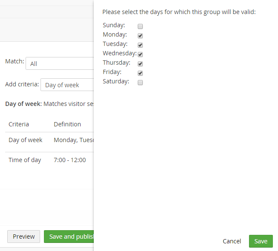Click the Preview button
Screen dimensions: 278x251
point(23,237)
